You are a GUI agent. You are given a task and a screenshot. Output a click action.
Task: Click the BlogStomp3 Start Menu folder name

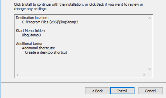tap(31, 35)
